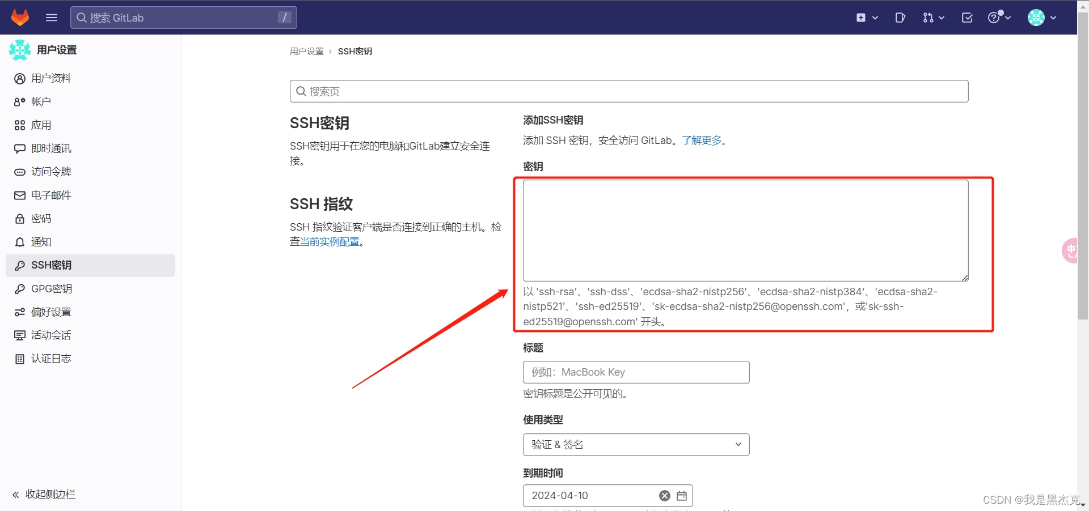1089x511 pixels.
Task: Click the slash shortcut badge in search
Action: click(x=285, y=18)
